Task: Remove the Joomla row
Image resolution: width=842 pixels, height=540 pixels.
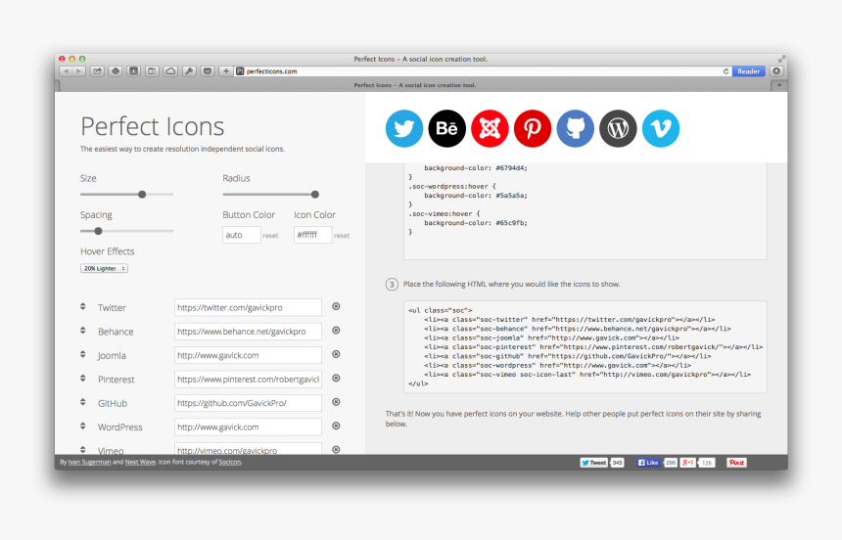Action: tap(336, 354)
